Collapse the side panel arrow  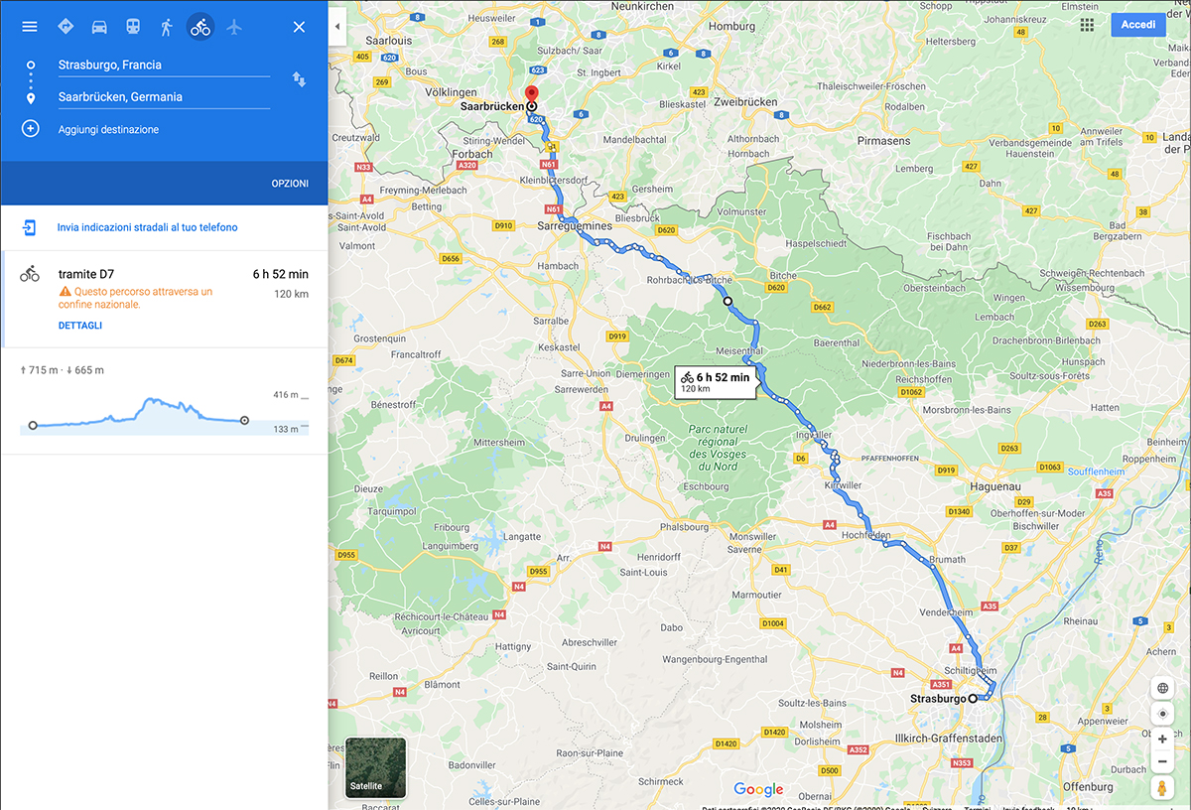click(x=337, y=26)
